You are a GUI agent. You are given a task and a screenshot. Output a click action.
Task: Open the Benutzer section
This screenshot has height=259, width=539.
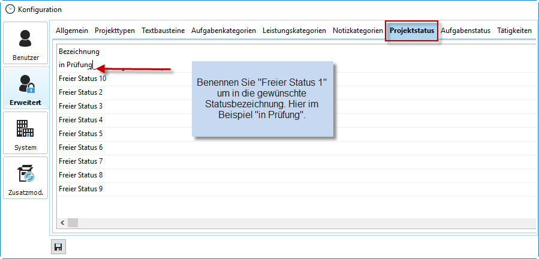coord(25,43)
